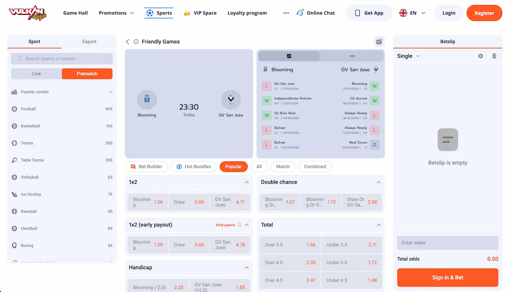Click the betslip trash icon
The image size is (509, 292).
coord(494,56)
